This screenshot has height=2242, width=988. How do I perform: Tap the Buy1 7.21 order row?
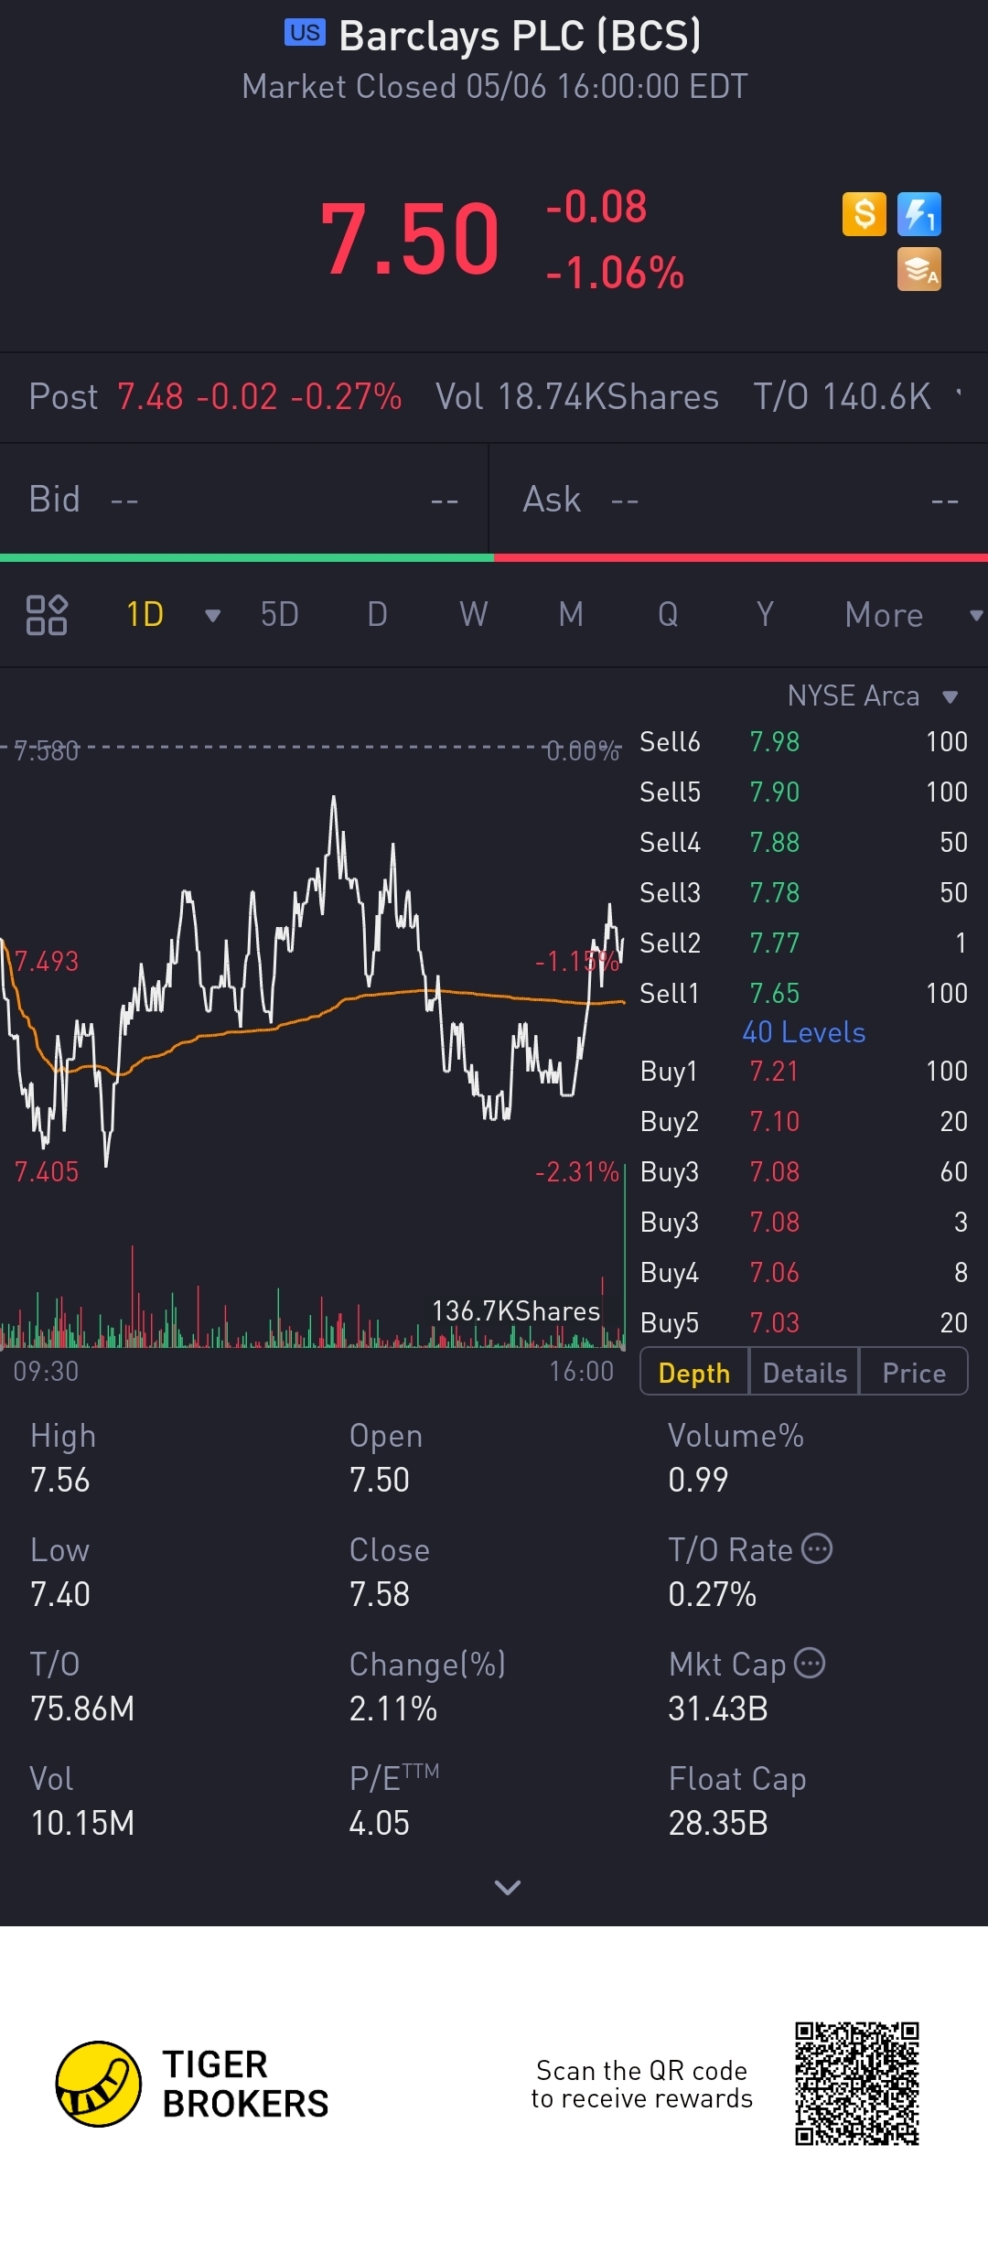pos(803,1072)
